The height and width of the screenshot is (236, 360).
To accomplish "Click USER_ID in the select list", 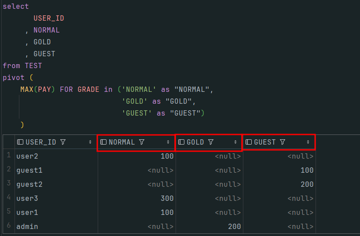I will 49,18.
